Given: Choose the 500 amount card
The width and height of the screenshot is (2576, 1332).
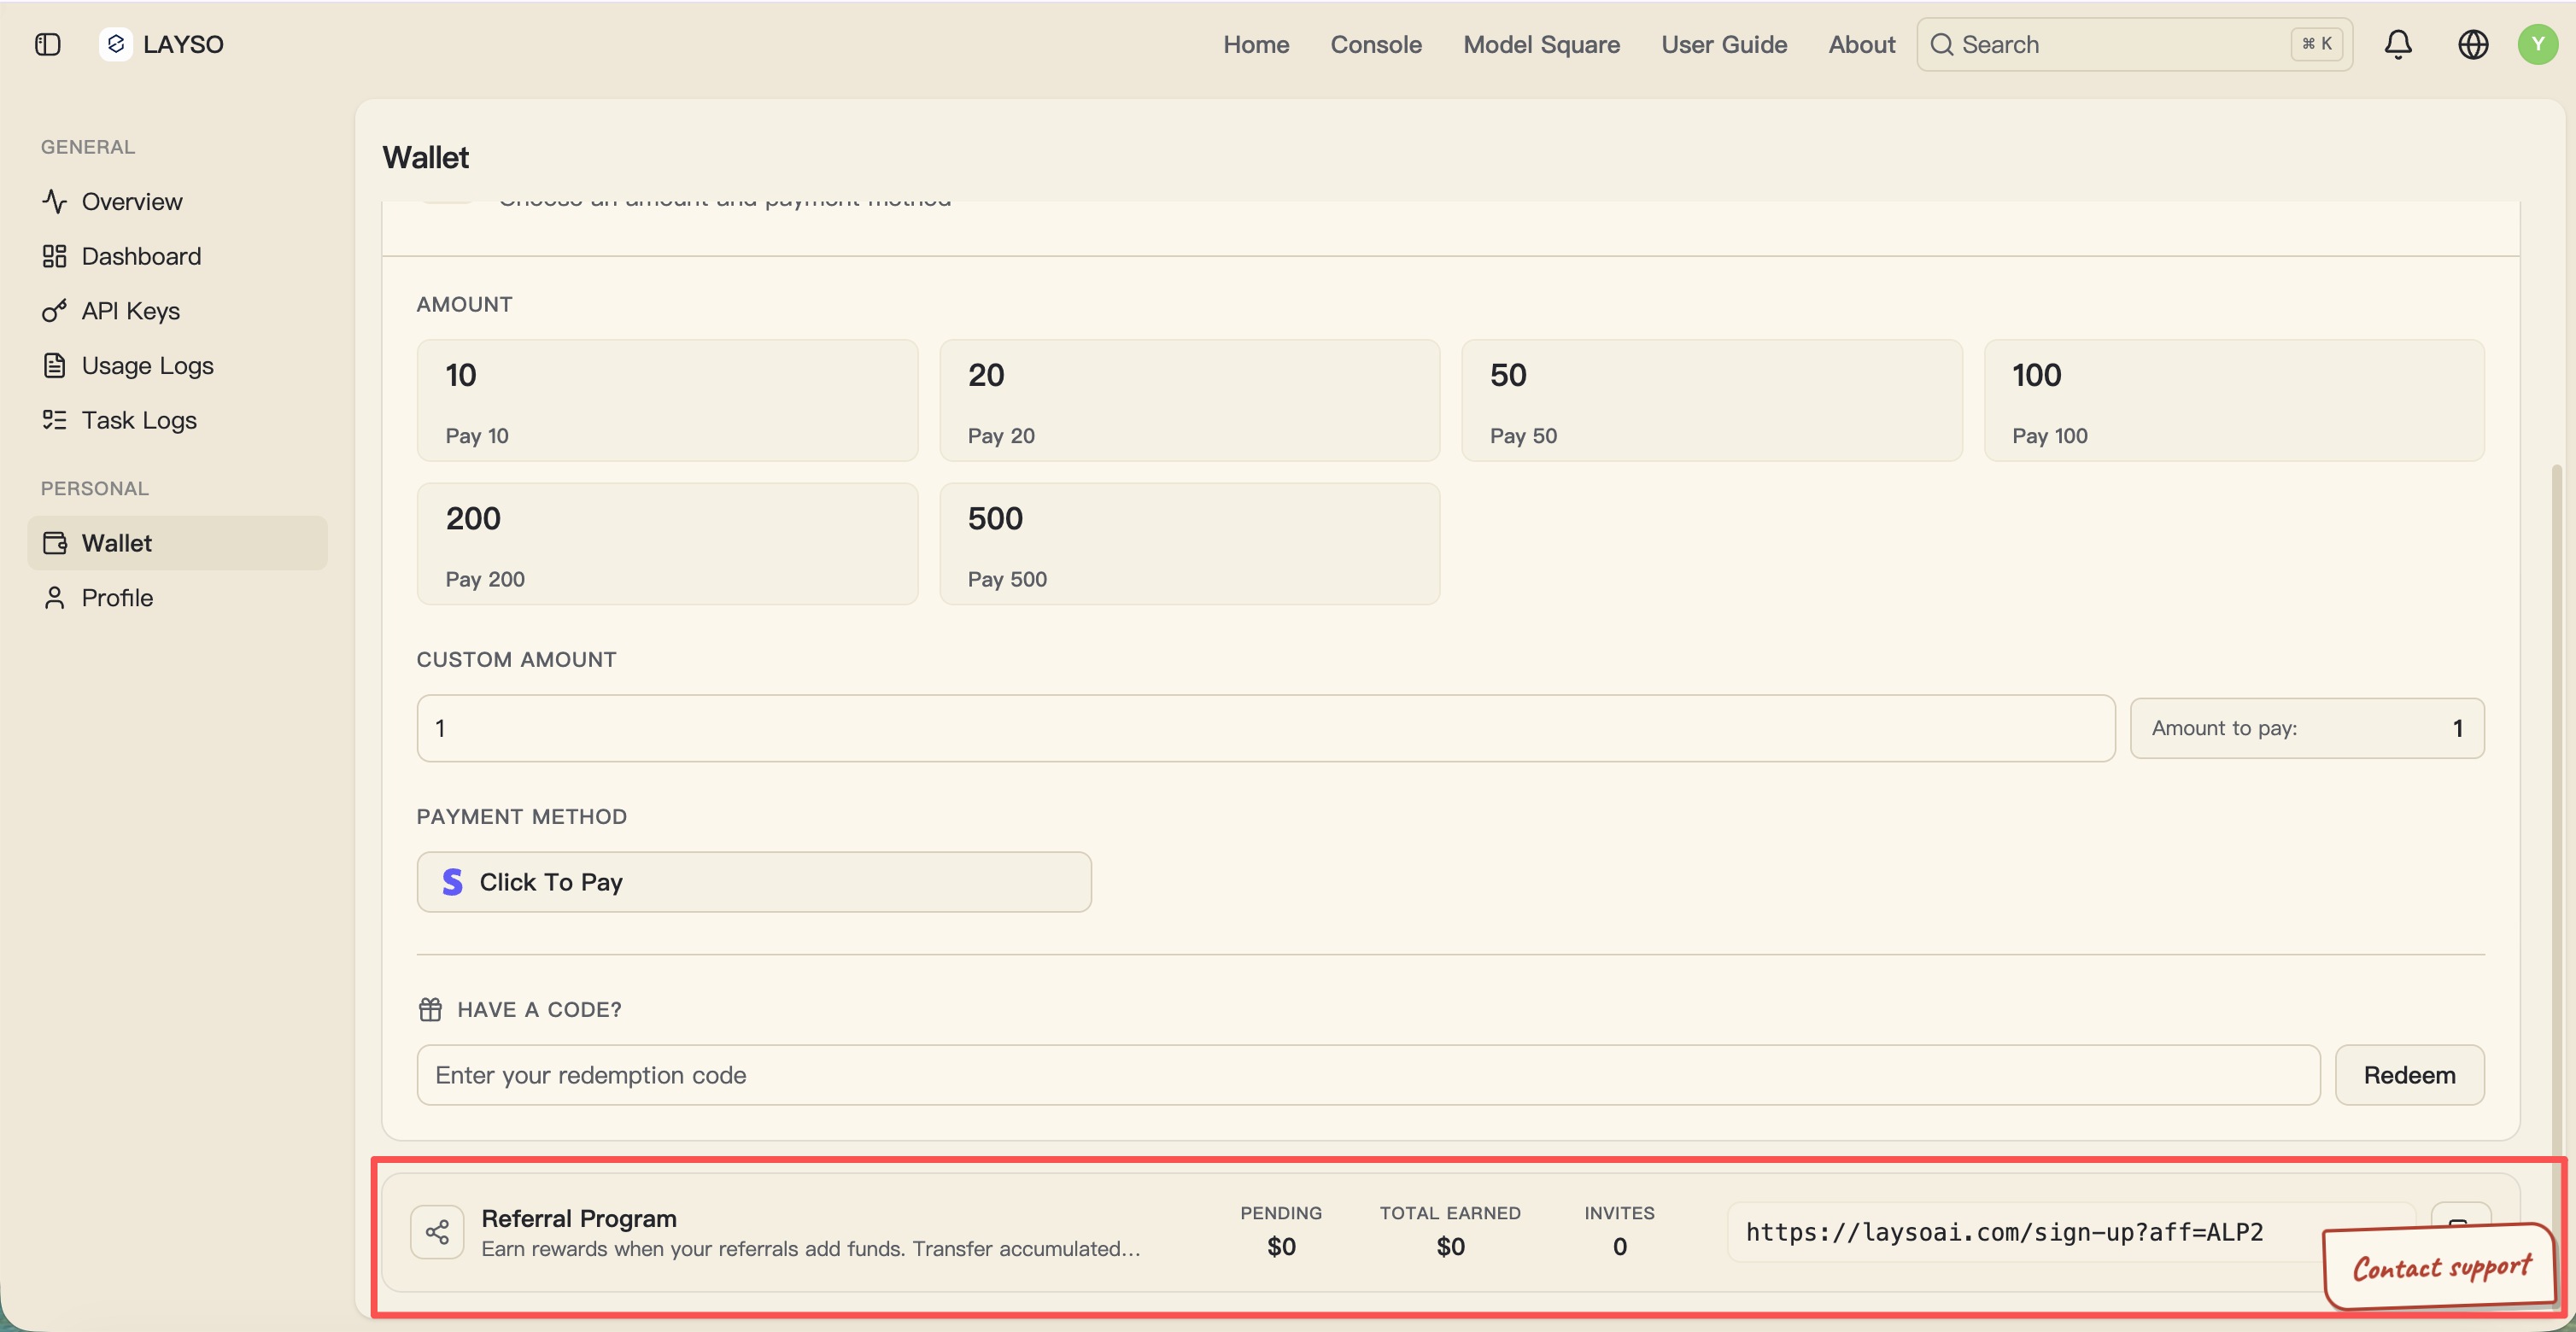Looking at the screenshot, I should (x=1189, y=544).
